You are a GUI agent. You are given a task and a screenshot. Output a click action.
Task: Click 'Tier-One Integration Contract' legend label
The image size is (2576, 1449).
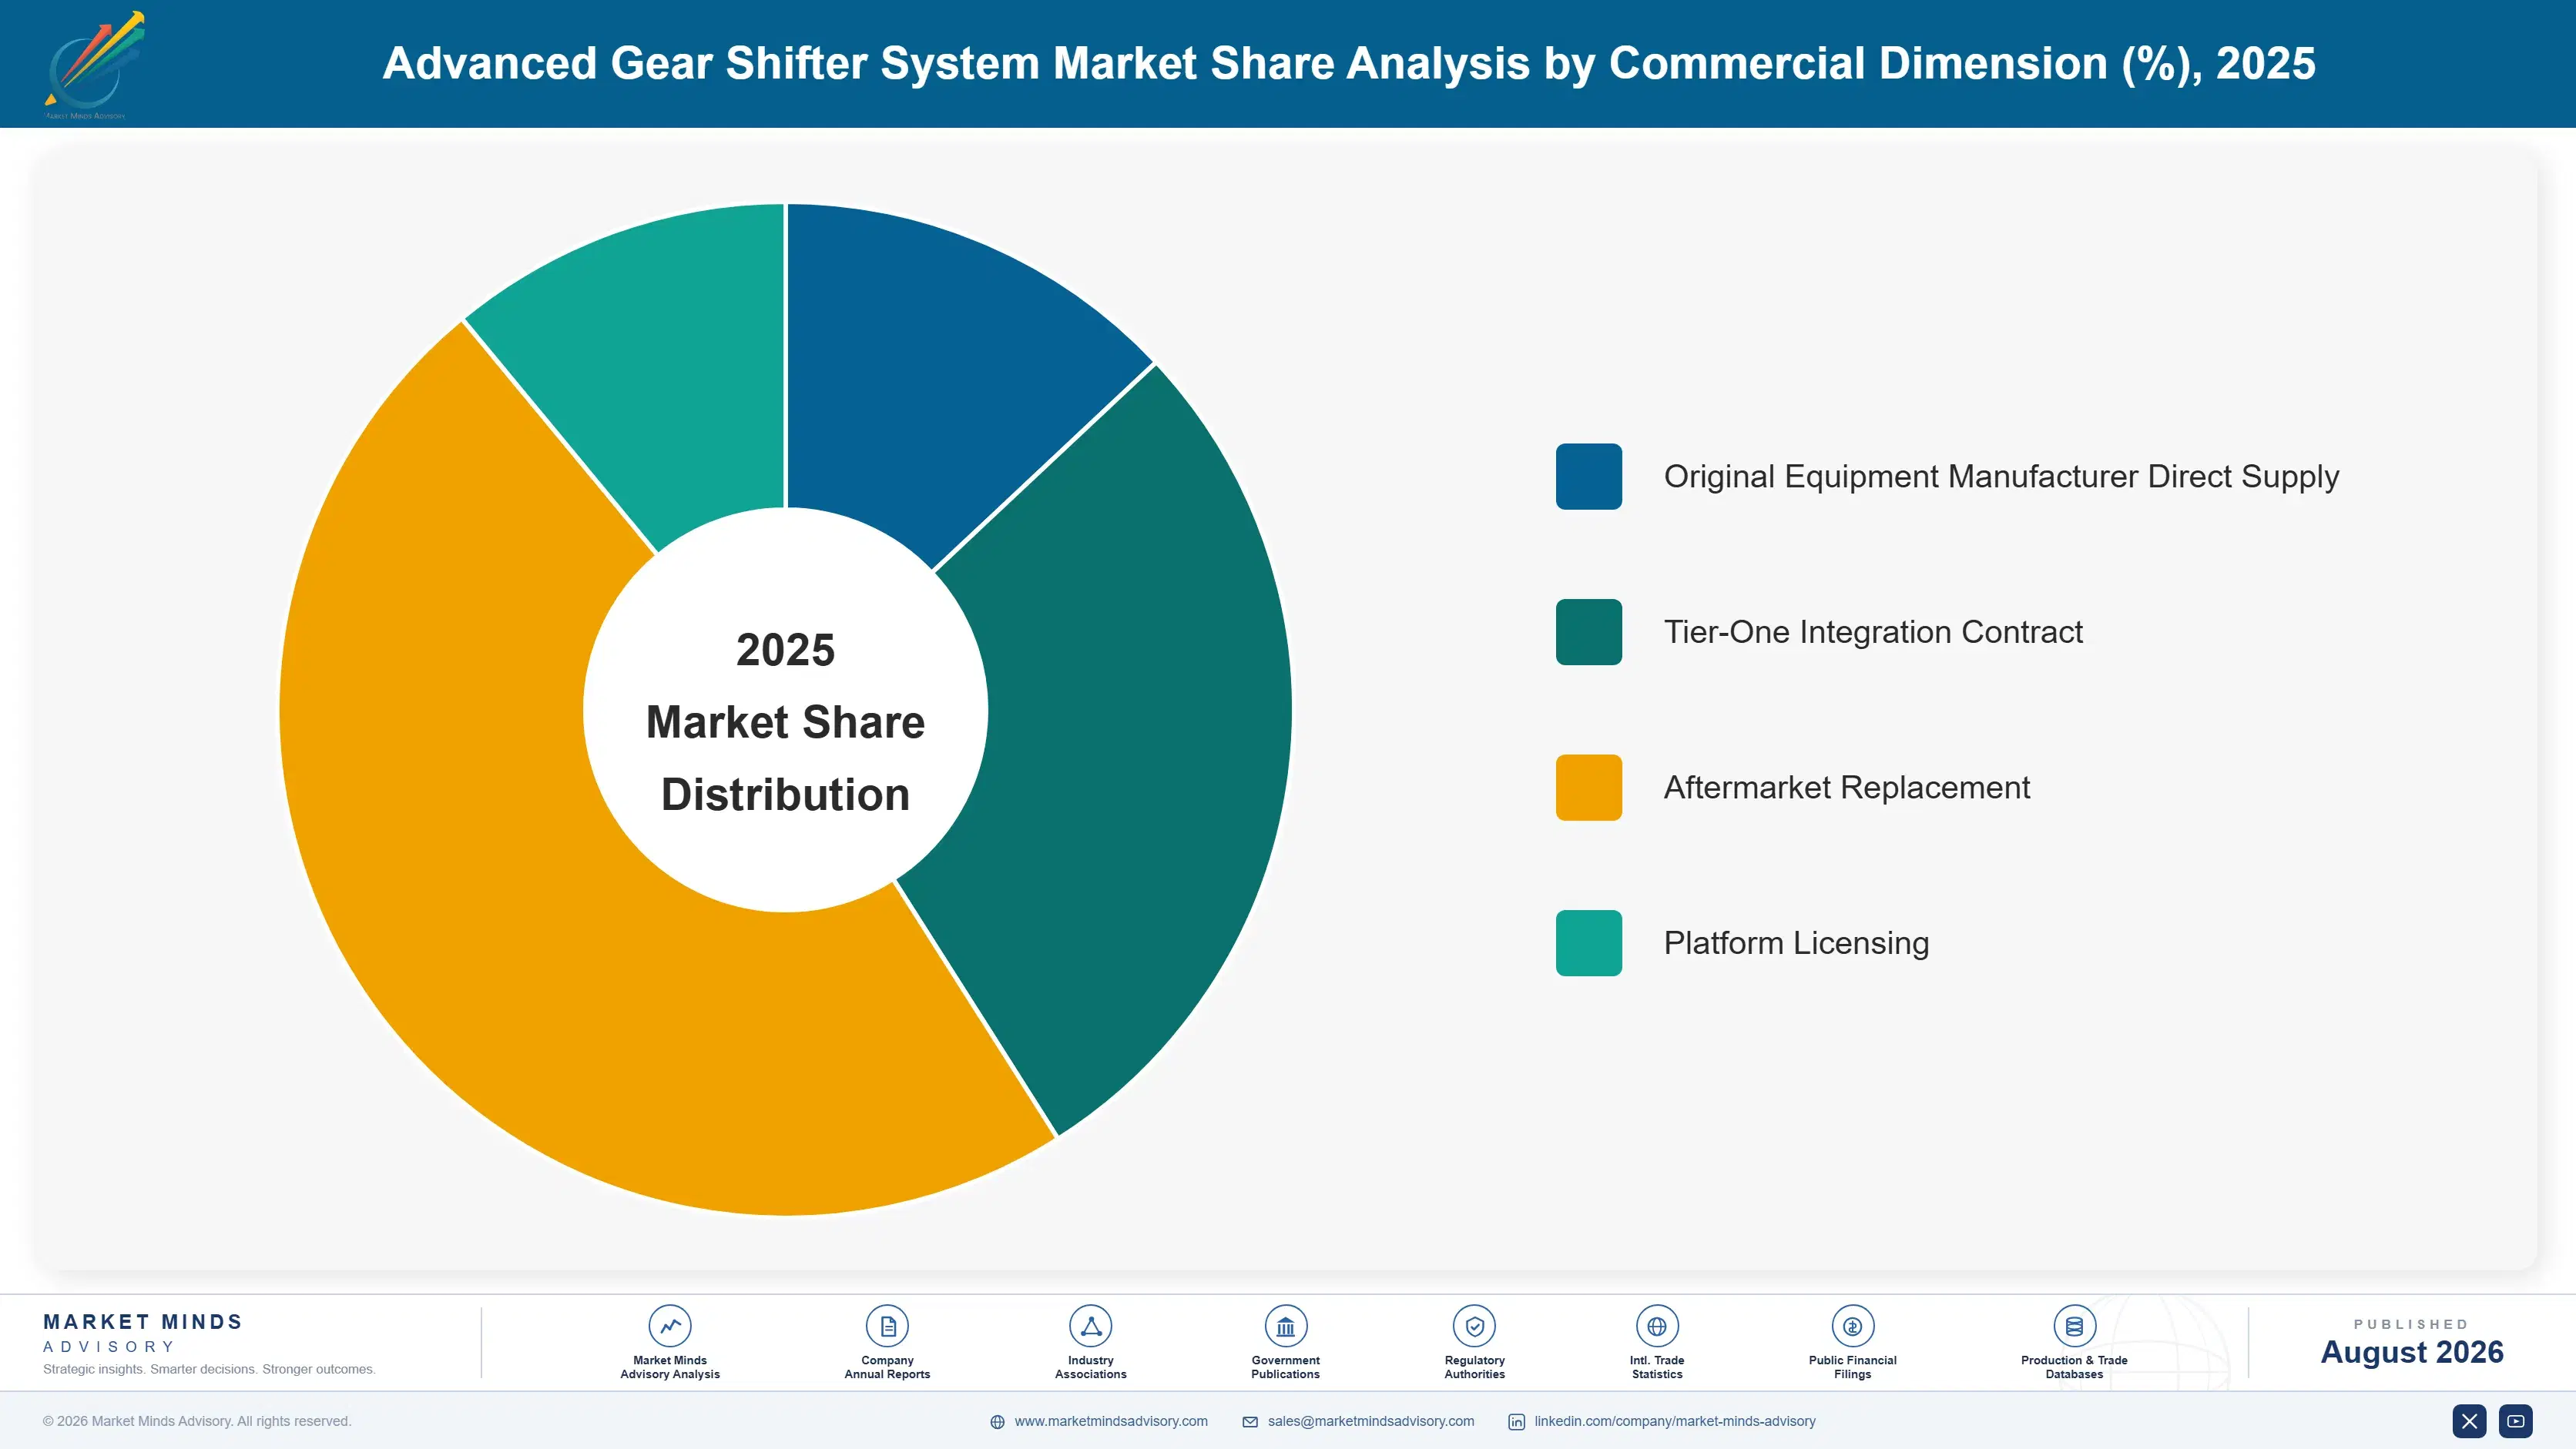coord(1873,631)
